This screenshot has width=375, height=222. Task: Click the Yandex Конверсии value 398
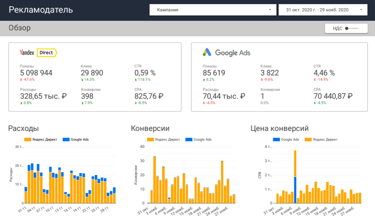click(x=87, y=97)
